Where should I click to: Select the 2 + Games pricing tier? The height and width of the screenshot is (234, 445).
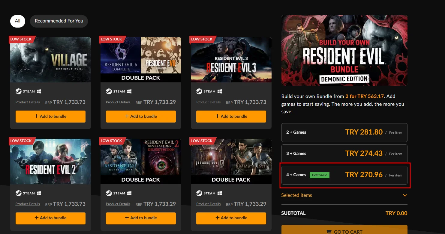[344, 132]
